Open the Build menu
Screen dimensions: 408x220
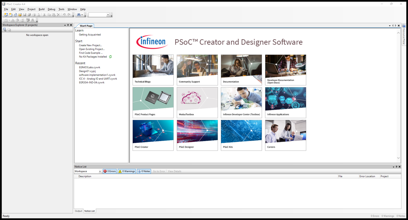41,9
